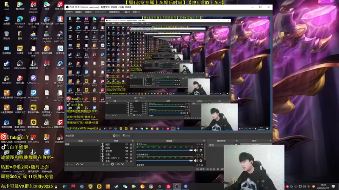Open the Aim Lab desktop shortcut
Viewport: 339px width, 190px height.
click(x=60, y=65)
